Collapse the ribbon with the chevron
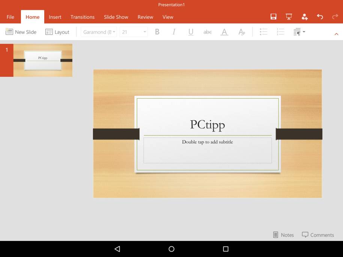This screenshot has height=257, width=343. (336, 34)
